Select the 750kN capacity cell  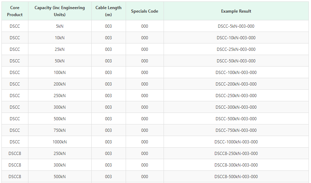tap(60, 130)
